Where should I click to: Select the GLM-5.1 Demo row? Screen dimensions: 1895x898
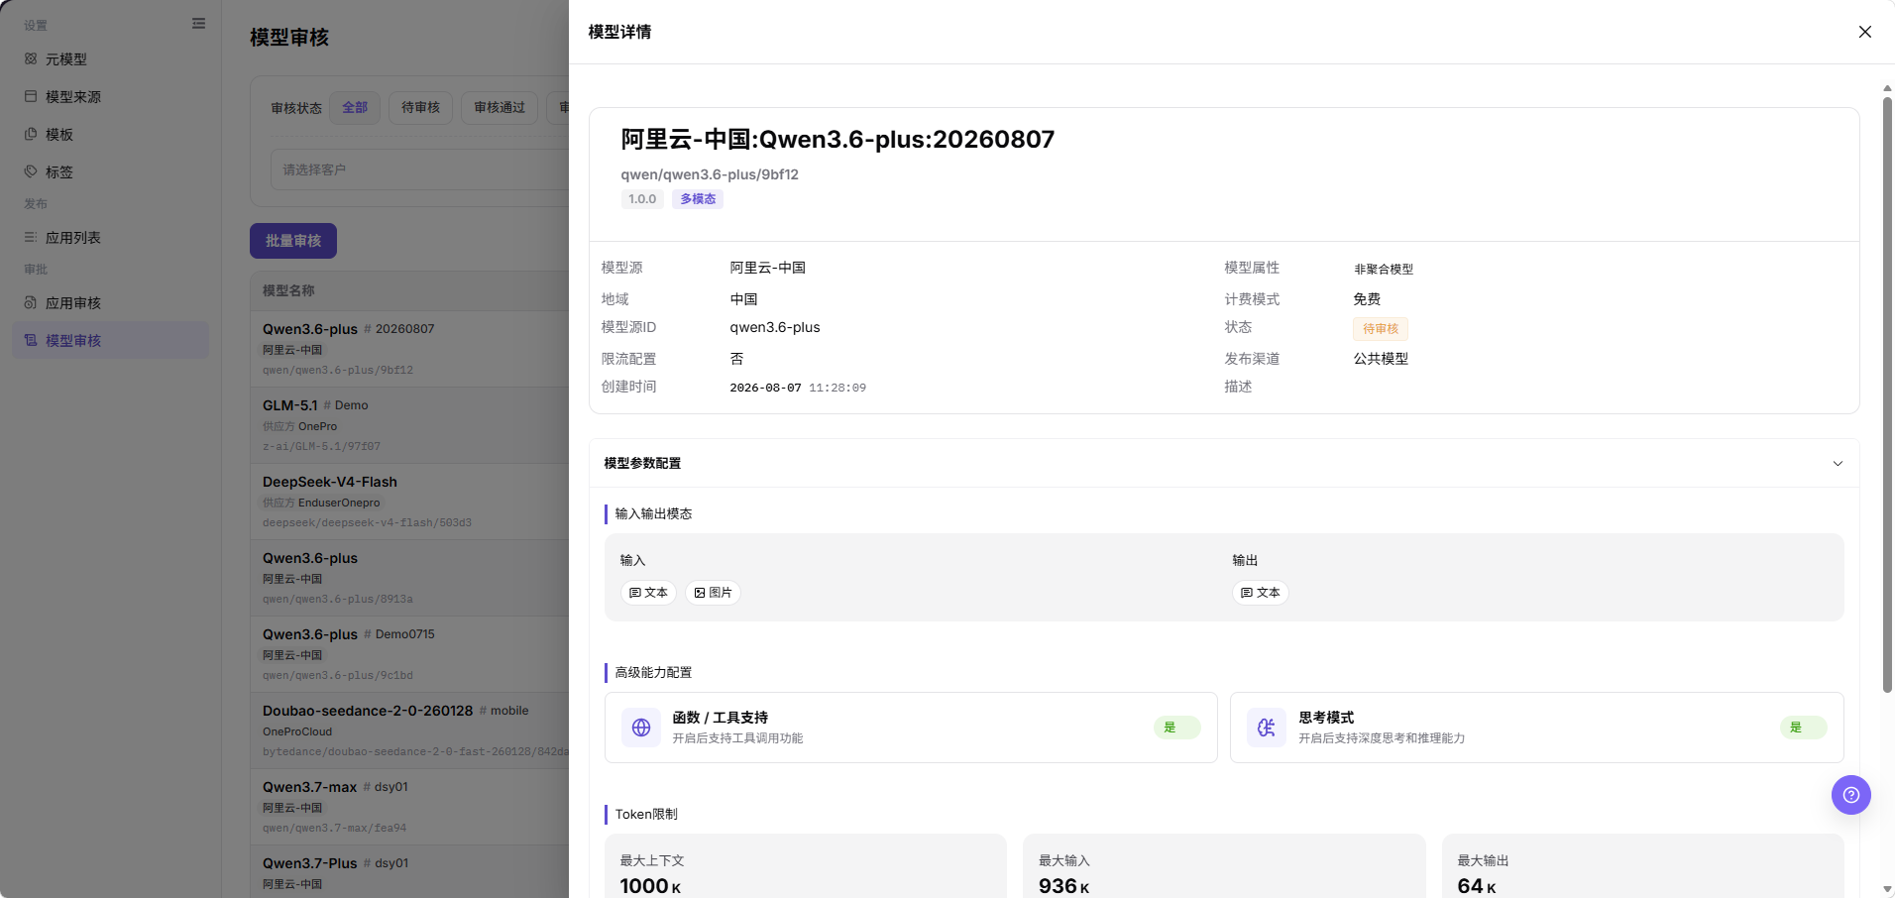[x=410, y=425]
